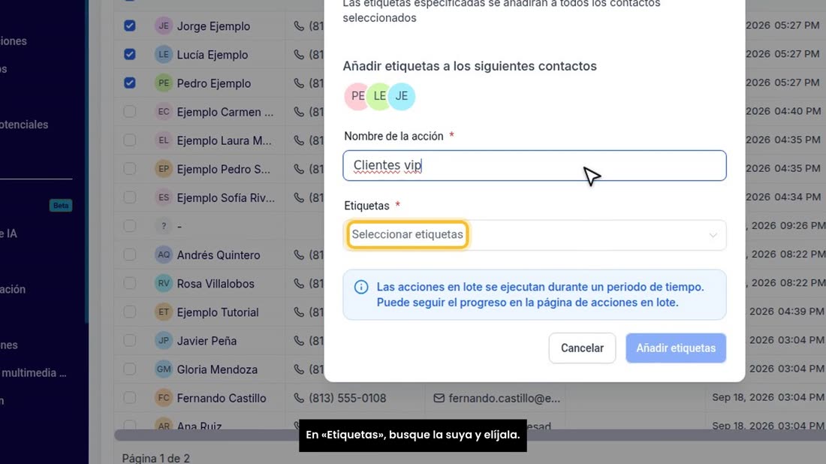The height and width of the screenshot is (464, 826).
Task: Click the Etiquetas dropdown chevron arrow
Action: click(x=713, y=235)
